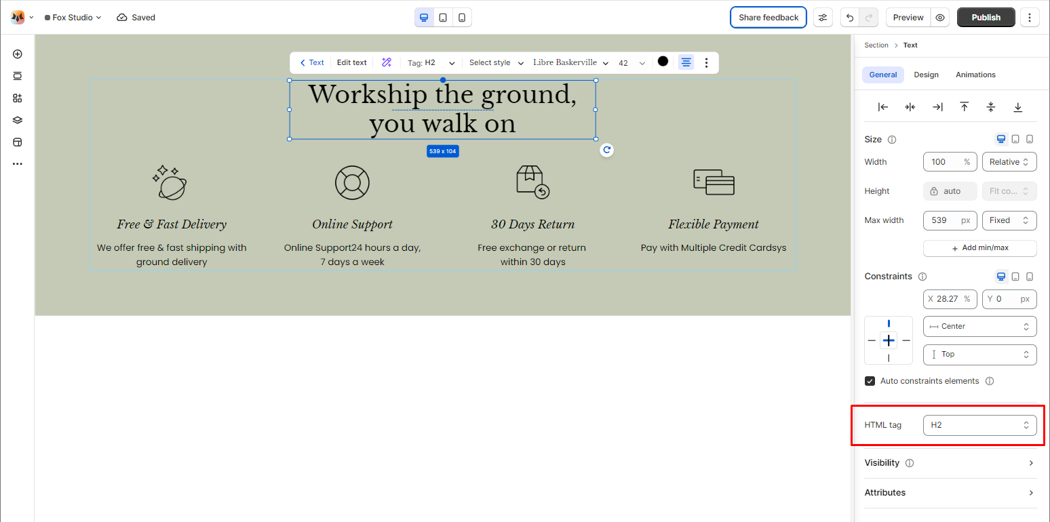This screenshot has width=1050, height=522.
Task: Open the page settings sliders icon
Action: click(823, 18)
